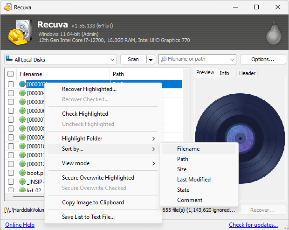Click the green state icon for [000007 row
Image resolution: width=289 pixels, height=230 pixels.
pos(22,119)
